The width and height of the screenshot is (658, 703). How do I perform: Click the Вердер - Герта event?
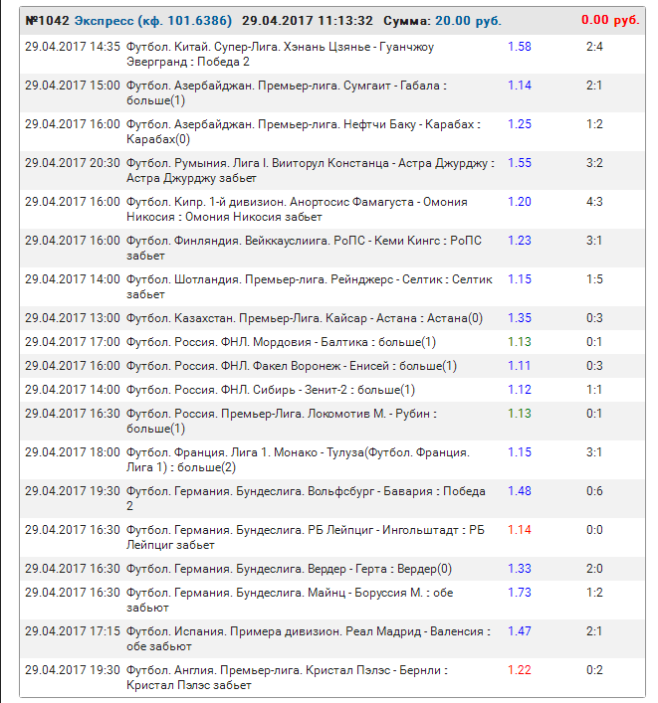(289, 569)
